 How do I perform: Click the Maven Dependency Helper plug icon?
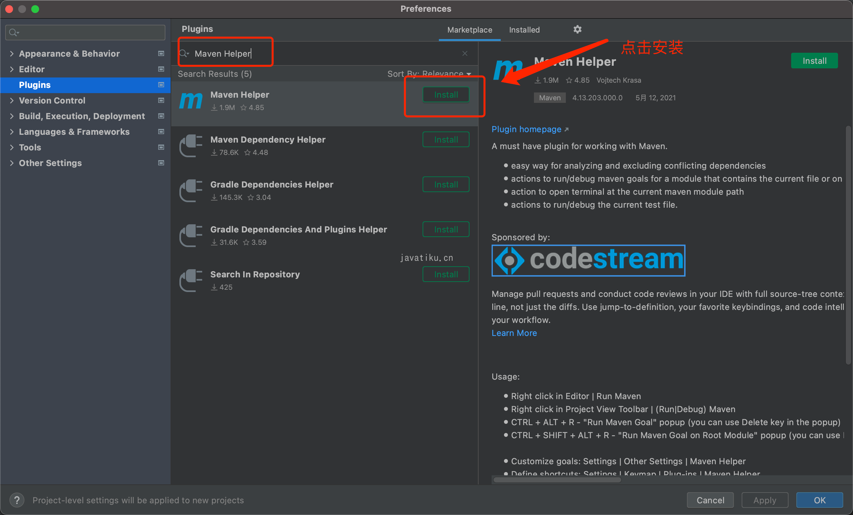tap(191, 146)
